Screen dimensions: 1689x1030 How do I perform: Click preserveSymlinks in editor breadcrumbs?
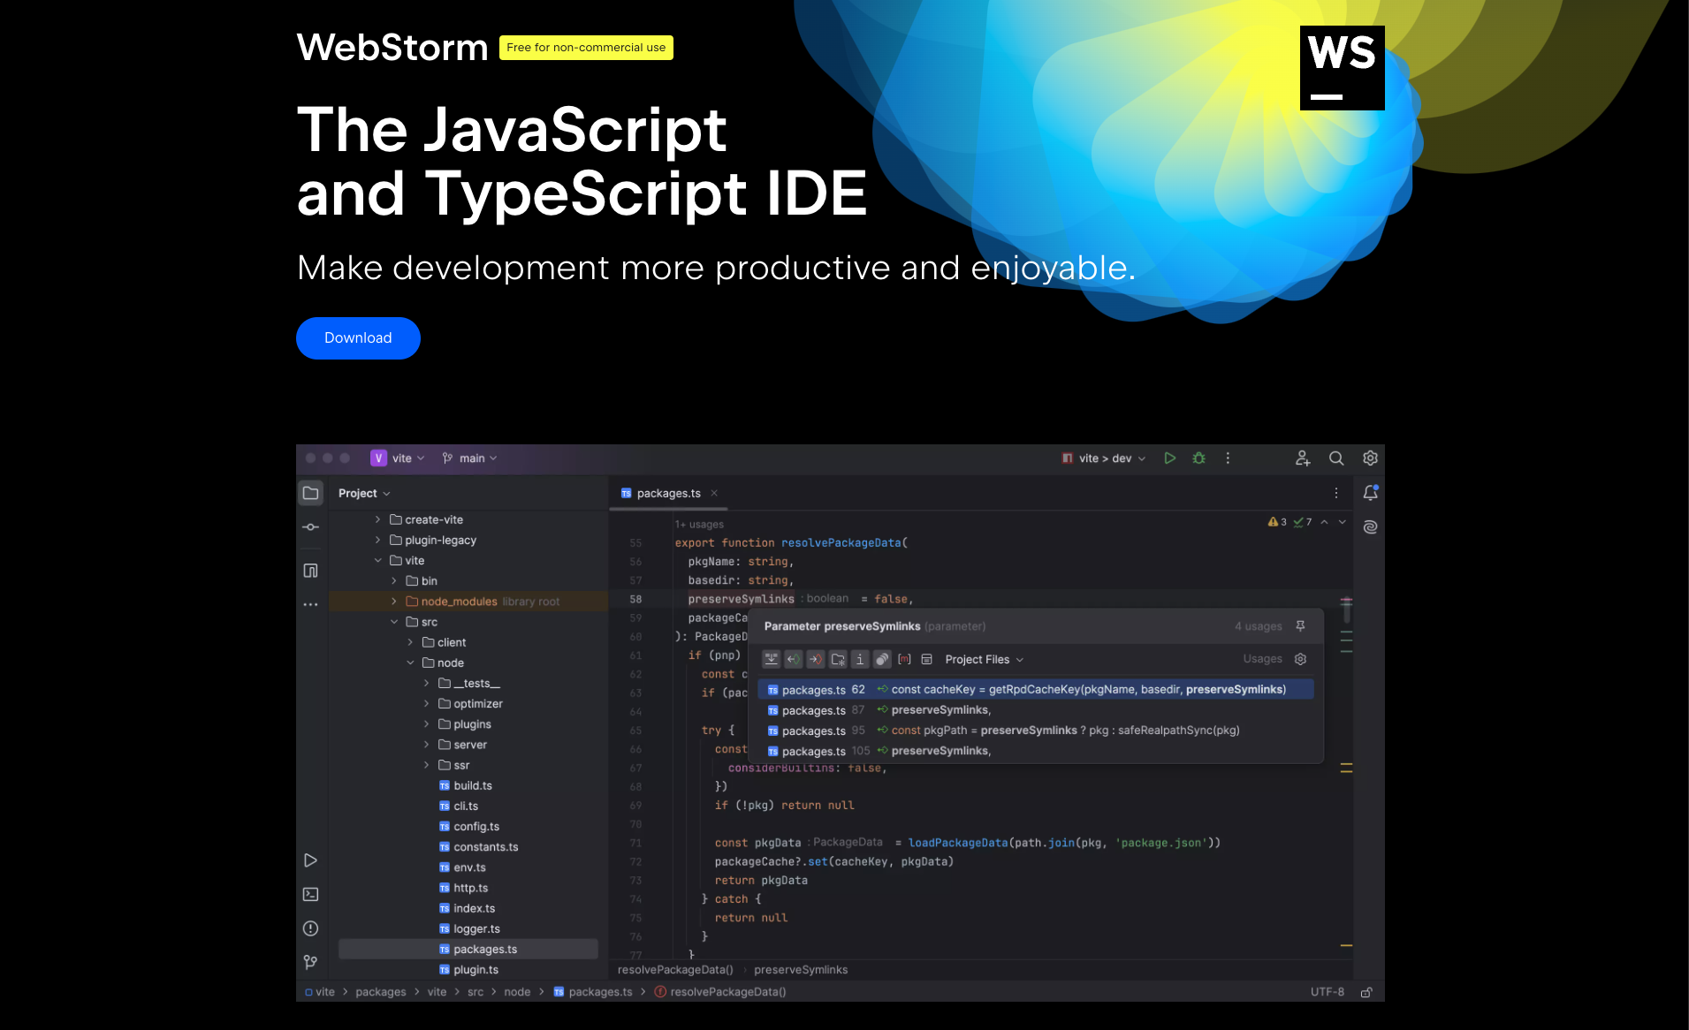click(x=801, y=970)
